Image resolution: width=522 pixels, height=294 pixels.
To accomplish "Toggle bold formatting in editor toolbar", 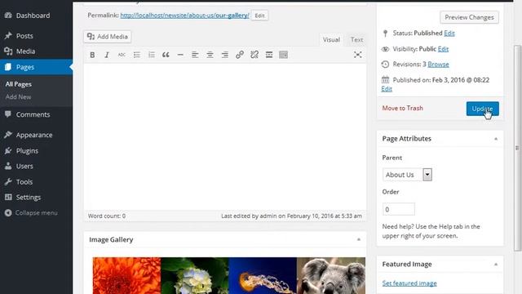I will (92, 55).
